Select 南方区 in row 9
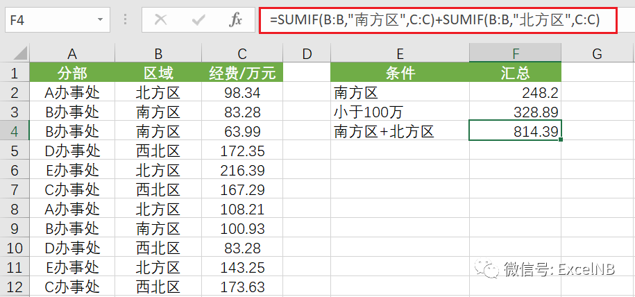Viewport: 635px width, 297px height. 158,228
